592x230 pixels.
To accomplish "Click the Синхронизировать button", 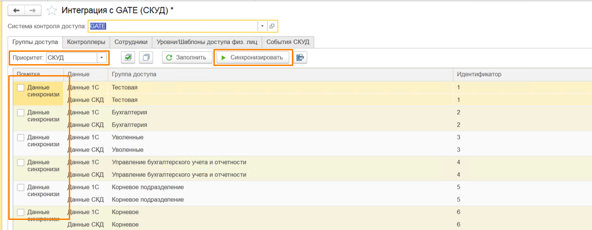I will (253, 58).
